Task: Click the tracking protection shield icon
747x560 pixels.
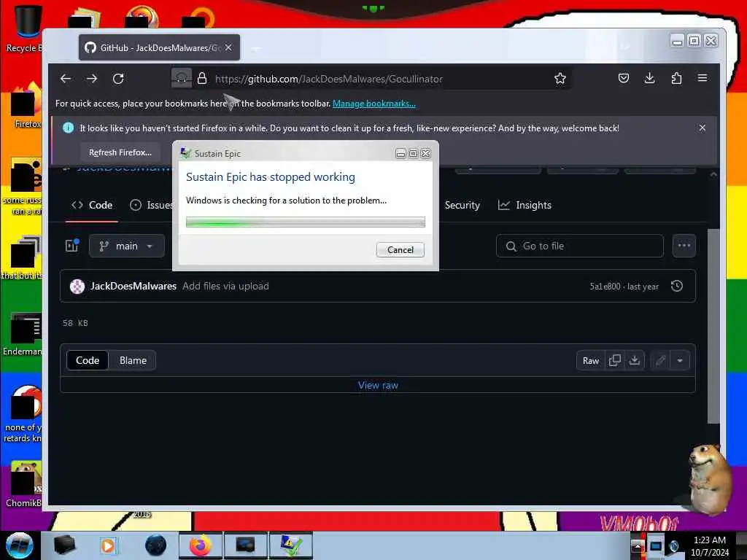Action: click(x=182, y=79)
